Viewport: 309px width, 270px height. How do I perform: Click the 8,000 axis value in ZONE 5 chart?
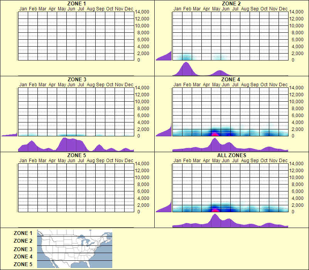pos(143,184)
